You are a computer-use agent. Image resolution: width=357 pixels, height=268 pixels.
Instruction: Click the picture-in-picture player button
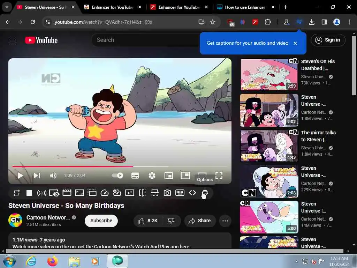point(185,176)
